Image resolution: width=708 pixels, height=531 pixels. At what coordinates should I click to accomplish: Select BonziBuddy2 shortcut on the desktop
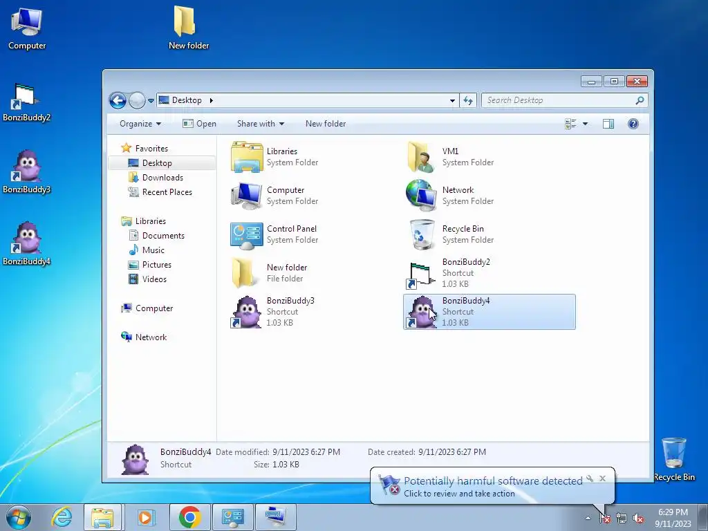point(26,102)
